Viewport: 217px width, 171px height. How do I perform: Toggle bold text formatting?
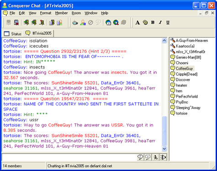pyautogui.click(x=153, y=22)
